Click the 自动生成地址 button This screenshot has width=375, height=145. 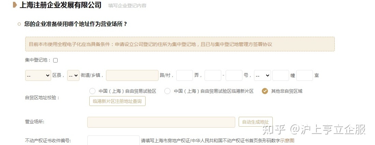[255, 122]
